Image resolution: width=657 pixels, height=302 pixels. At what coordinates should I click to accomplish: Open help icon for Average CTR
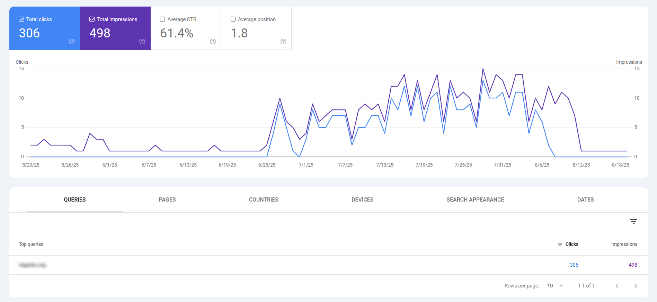coord(213,42)
